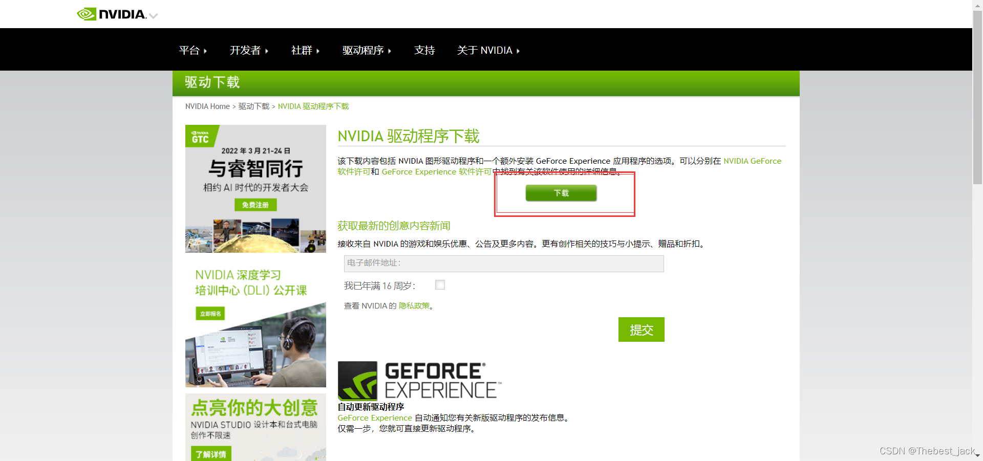Viewport: 983px width, 461px height.
Task: Click the heading 获取最新的创意内容新闻
Action: coord(394,226)
